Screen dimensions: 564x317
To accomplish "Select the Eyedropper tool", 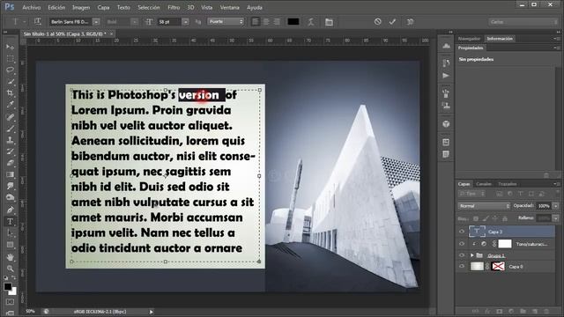I will [x=10, y=105].
